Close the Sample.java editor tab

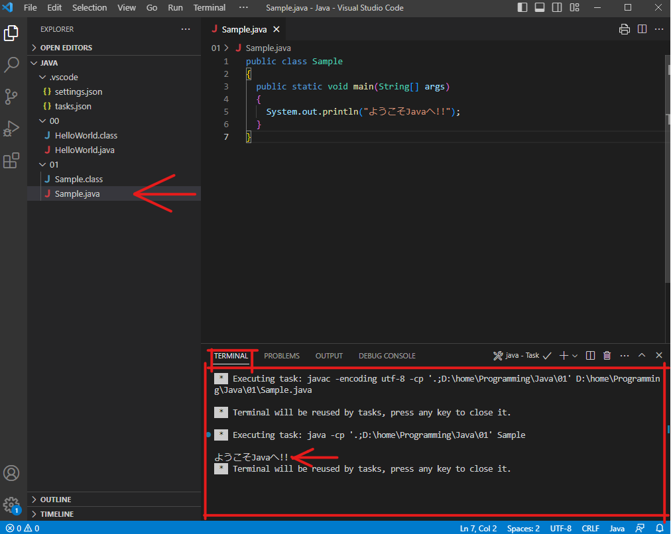[276, 29]
